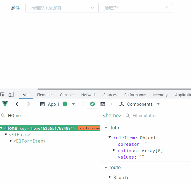The image size is (191, 184).
Task: Select the opreator property
Action: pos(133,144)
